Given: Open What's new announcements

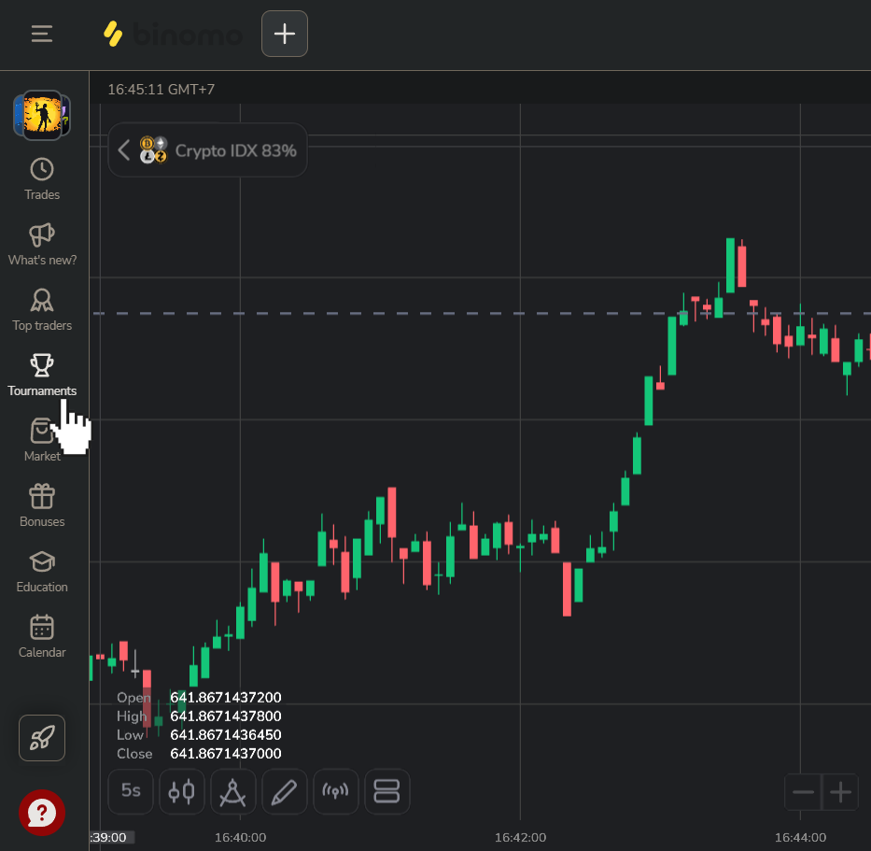Looking at the screenshot, I should click(42, 245).
